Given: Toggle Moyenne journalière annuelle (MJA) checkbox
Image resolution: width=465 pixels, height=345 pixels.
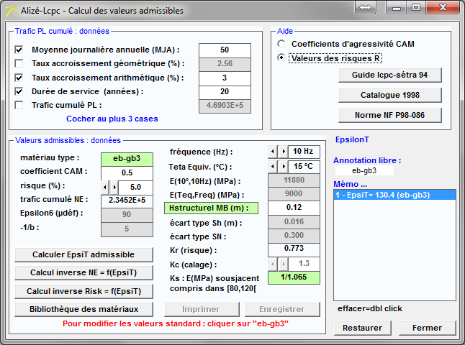Looking at the screenshot, I should pyautogui.click(x=19, y=50).
